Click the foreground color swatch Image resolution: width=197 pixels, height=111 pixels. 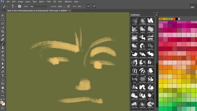coord(2,102)
